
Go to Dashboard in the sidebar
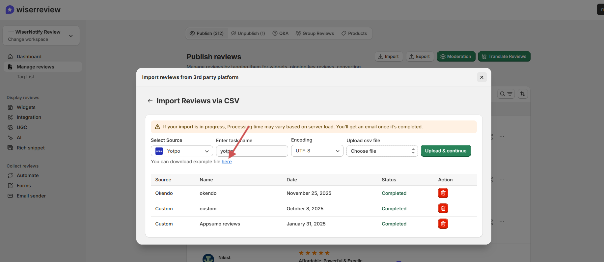point(29,57)
